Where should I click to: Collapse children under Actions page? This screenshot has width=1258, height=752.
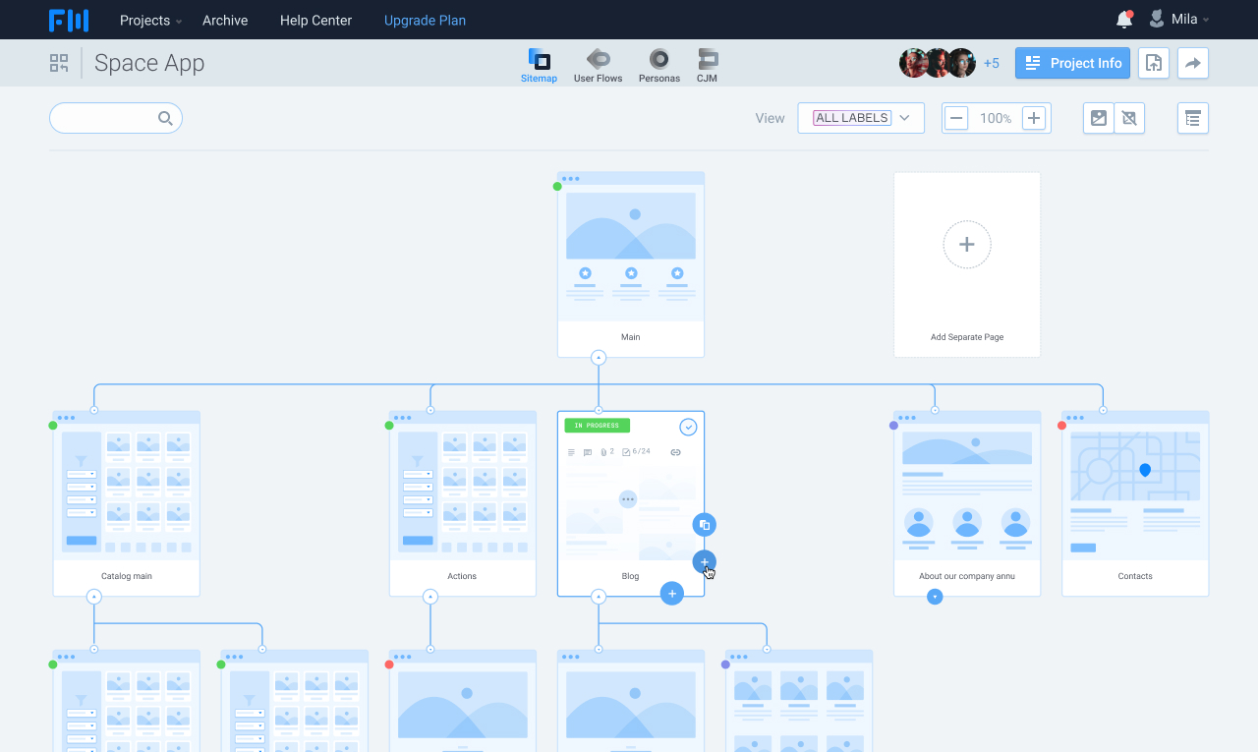pyautogui.click(x=430, y=597)
